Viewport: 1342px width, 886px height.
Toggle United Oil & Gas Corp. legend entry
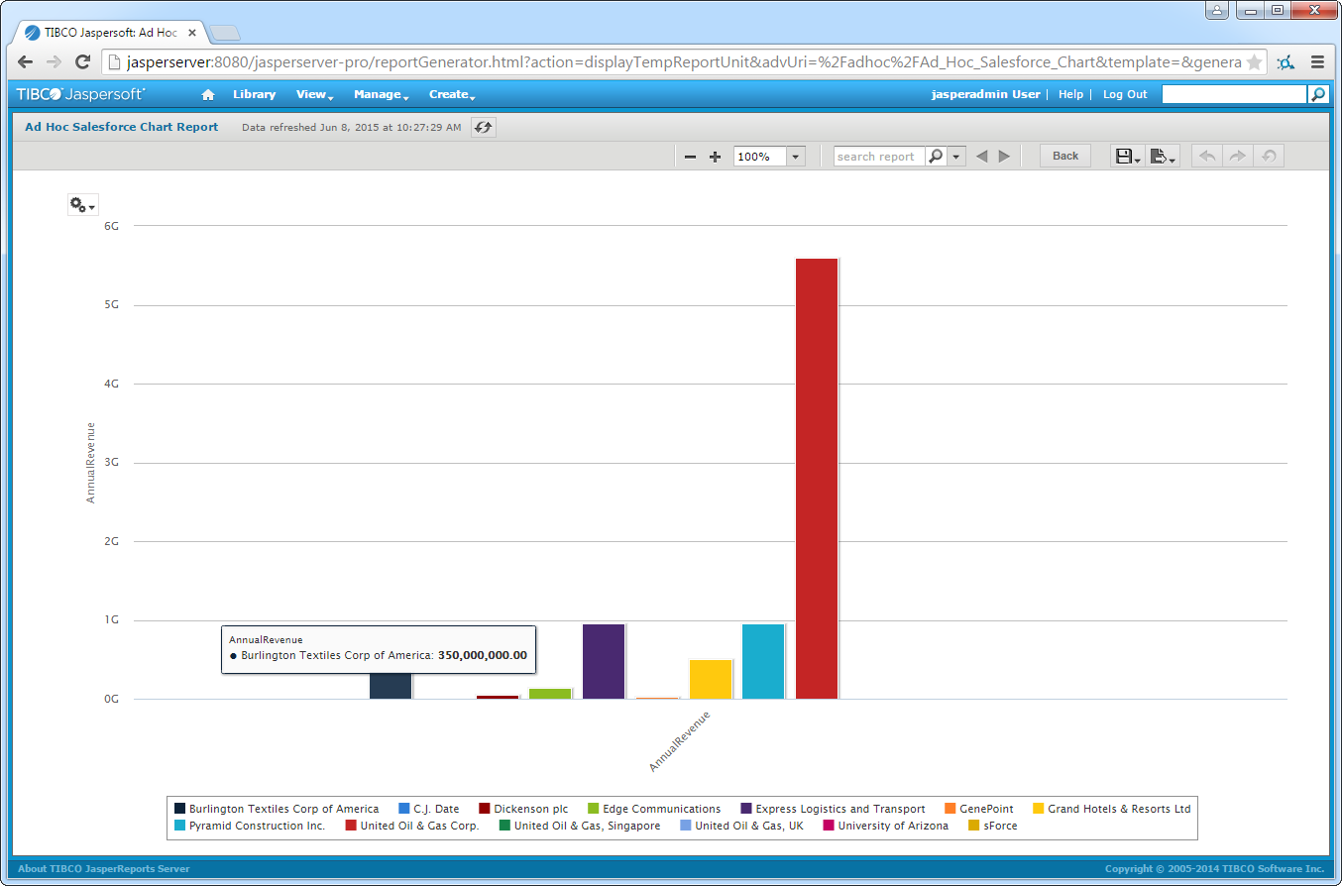click(411, 826)
